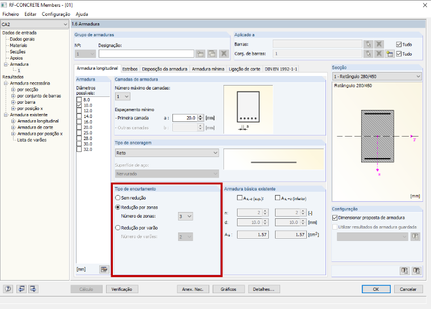Toggle the Tudo checkbox for Barras

[x=399, y=44]
